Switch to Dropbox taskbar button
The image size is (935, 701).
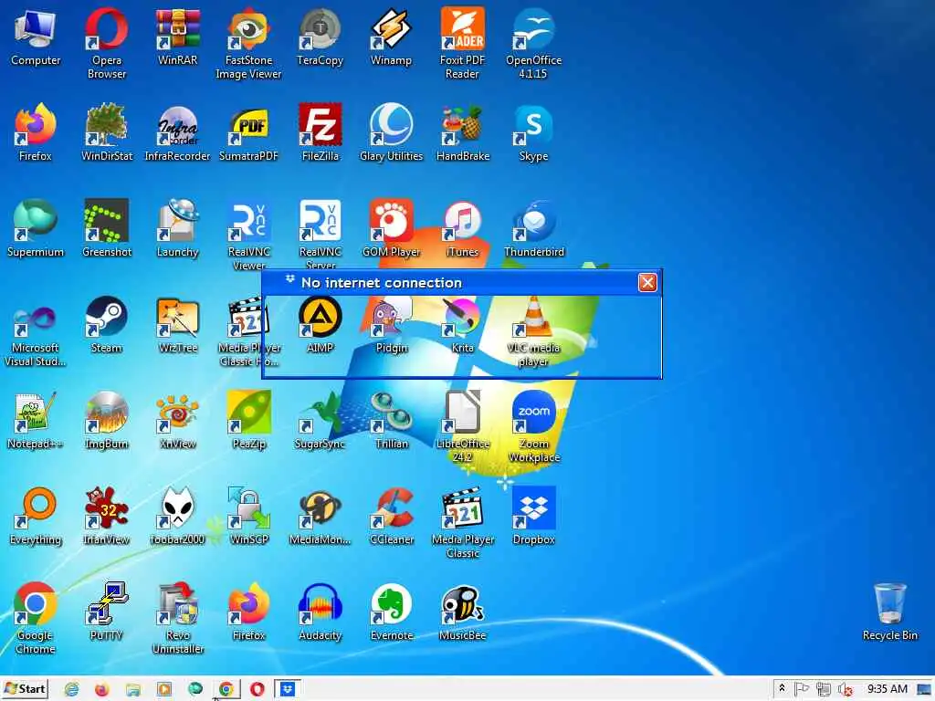[x=288, y=689]
